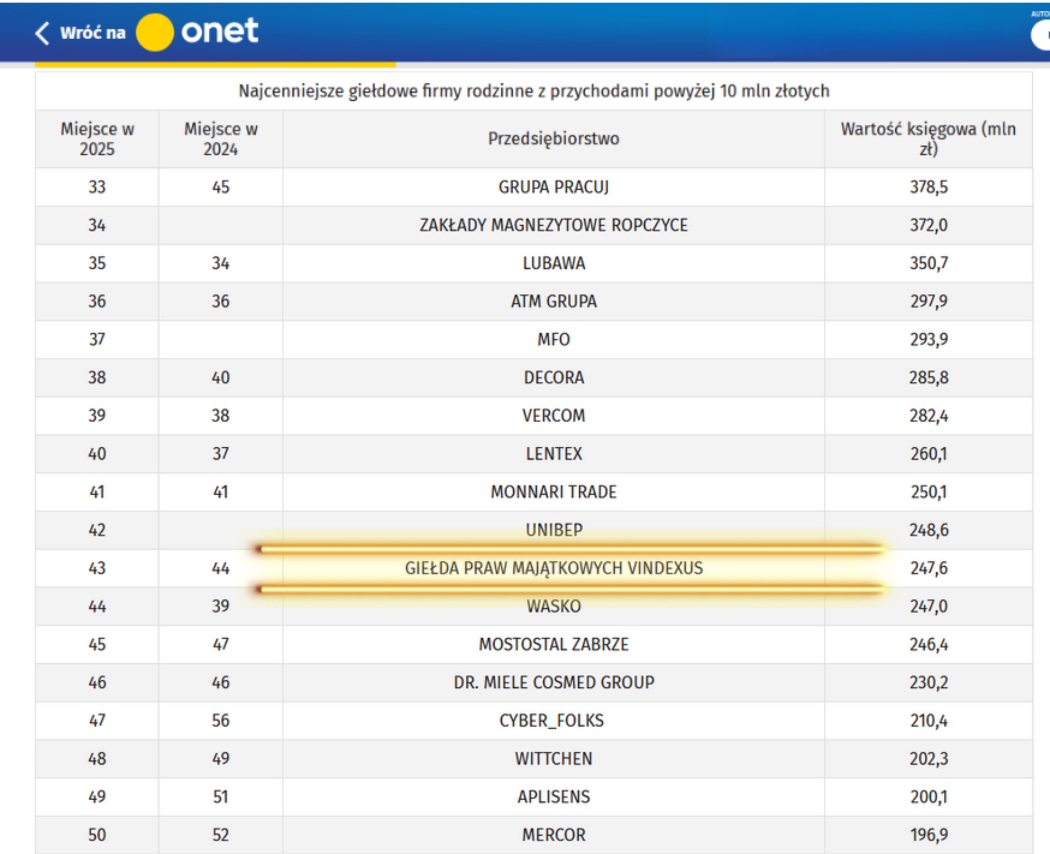Click 2024 rank 40 in DECORA row
This screenshot has width=1050, height=854.
coord(221,377)
